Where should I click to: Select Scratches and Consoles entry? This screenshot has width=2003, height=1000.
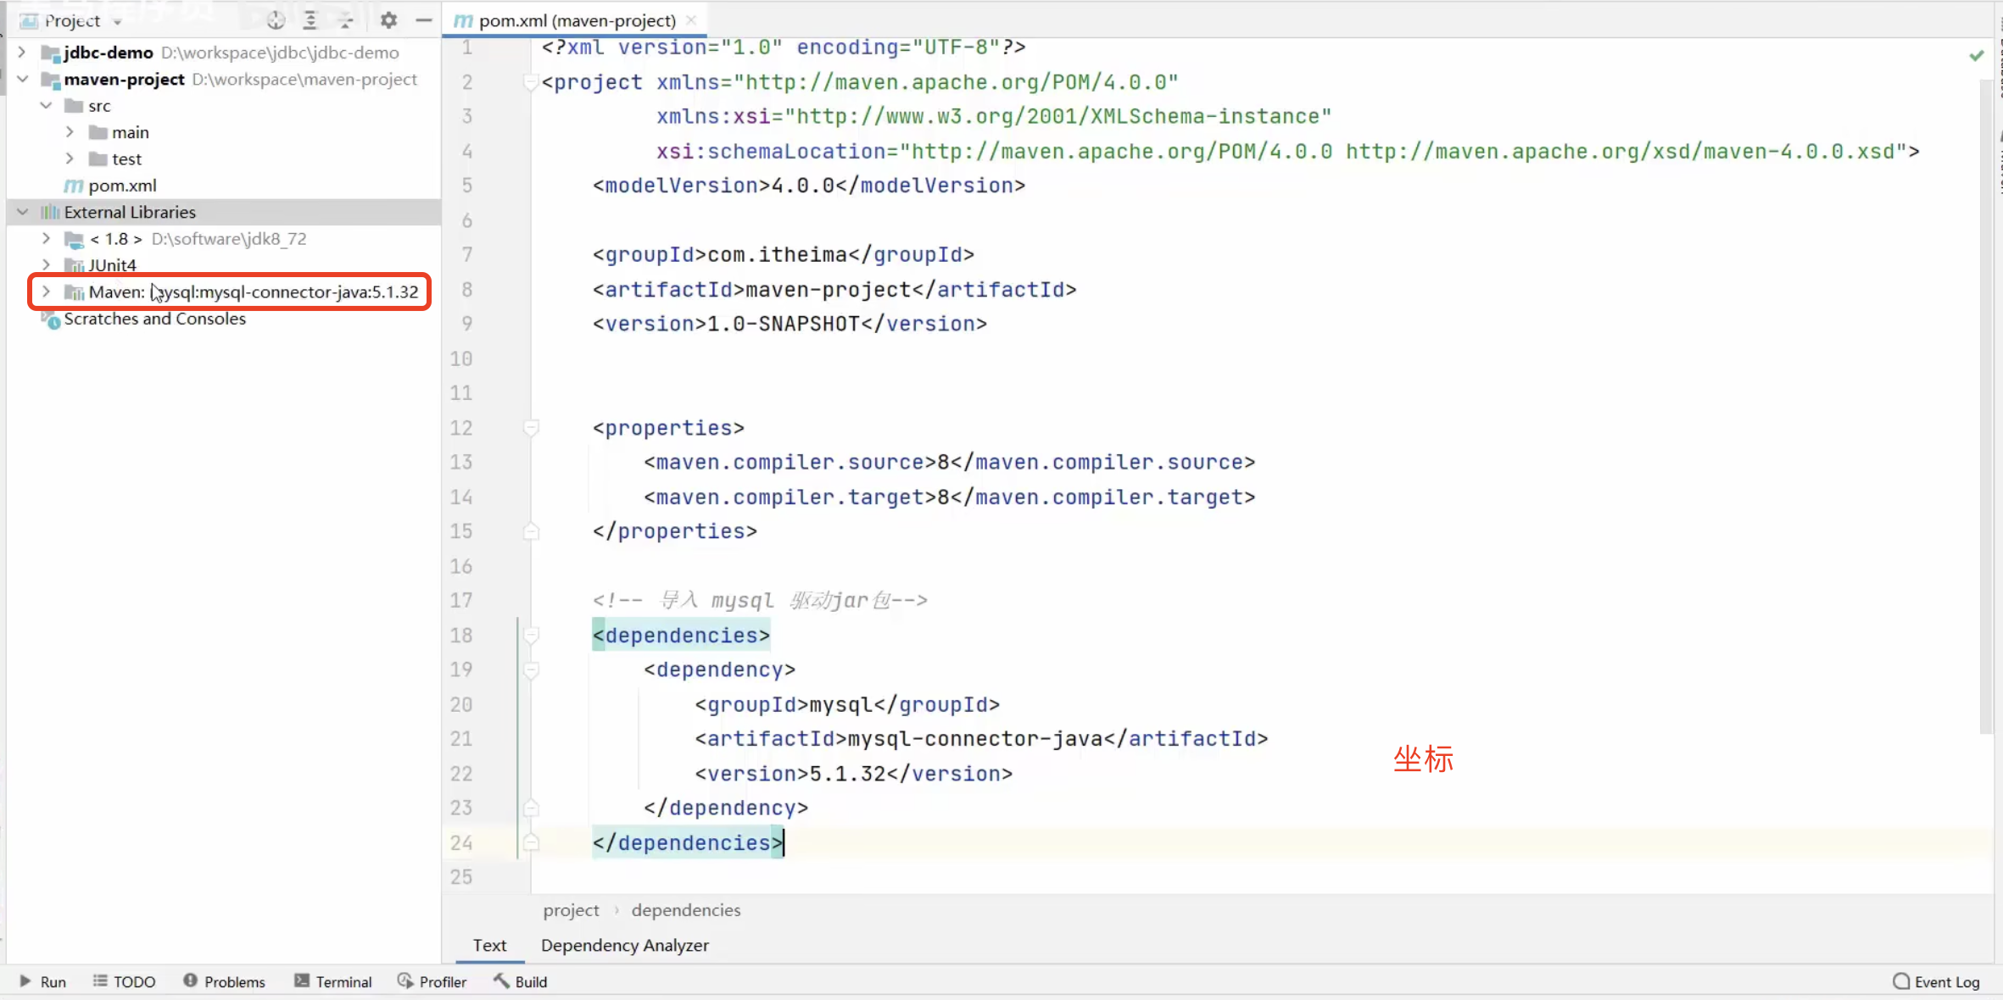(x=154, y=319)
